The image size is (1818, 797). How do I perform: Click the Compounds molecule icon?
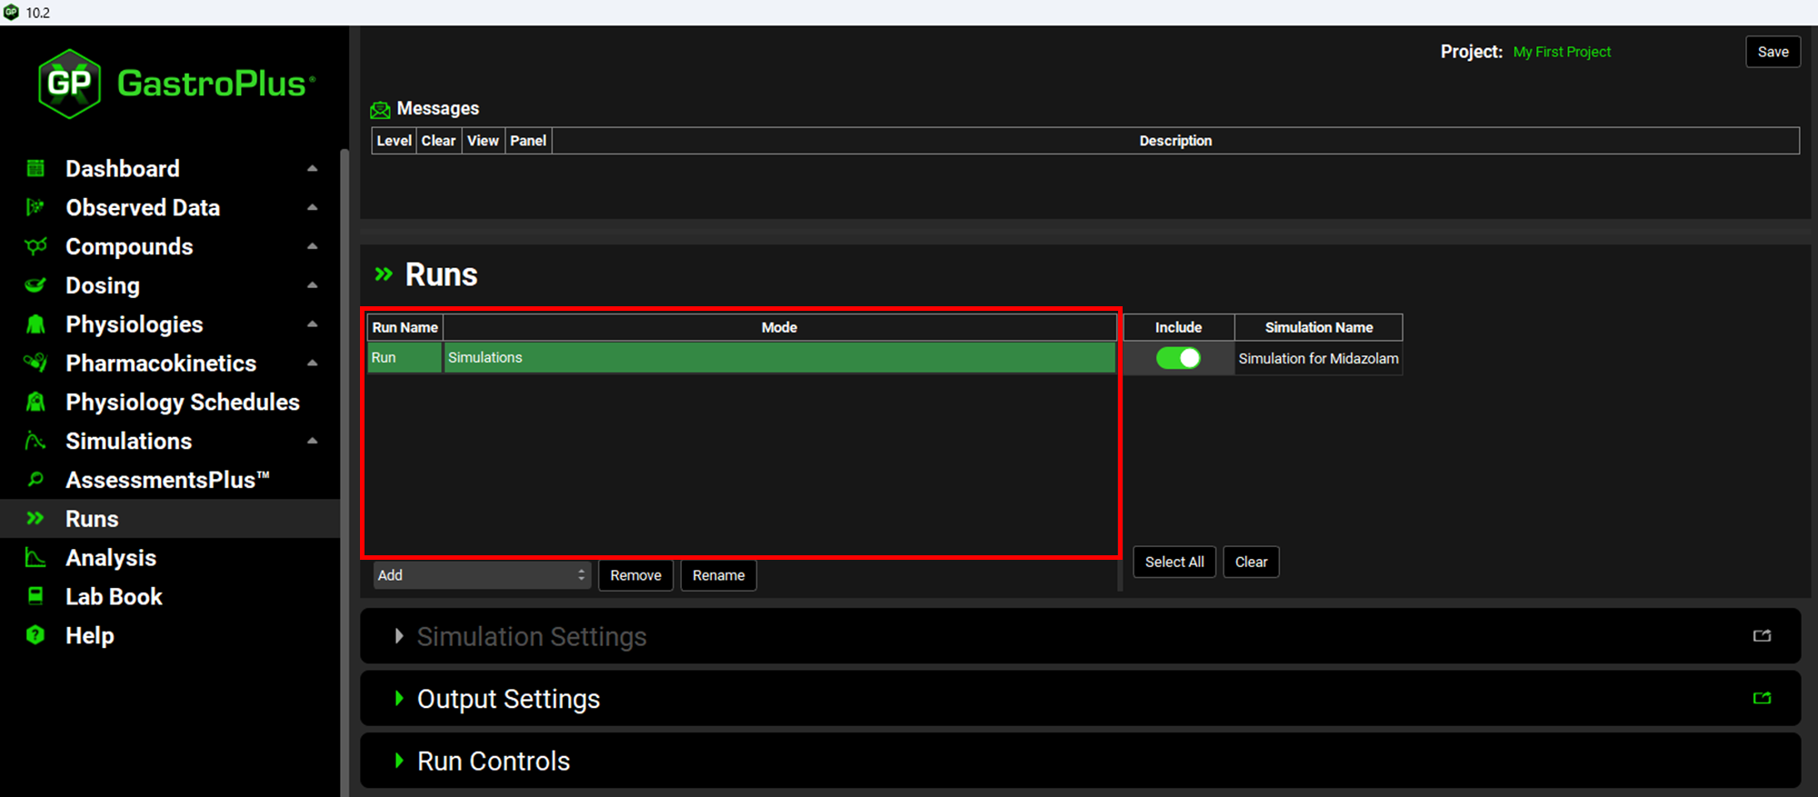[x=35, y=246]
